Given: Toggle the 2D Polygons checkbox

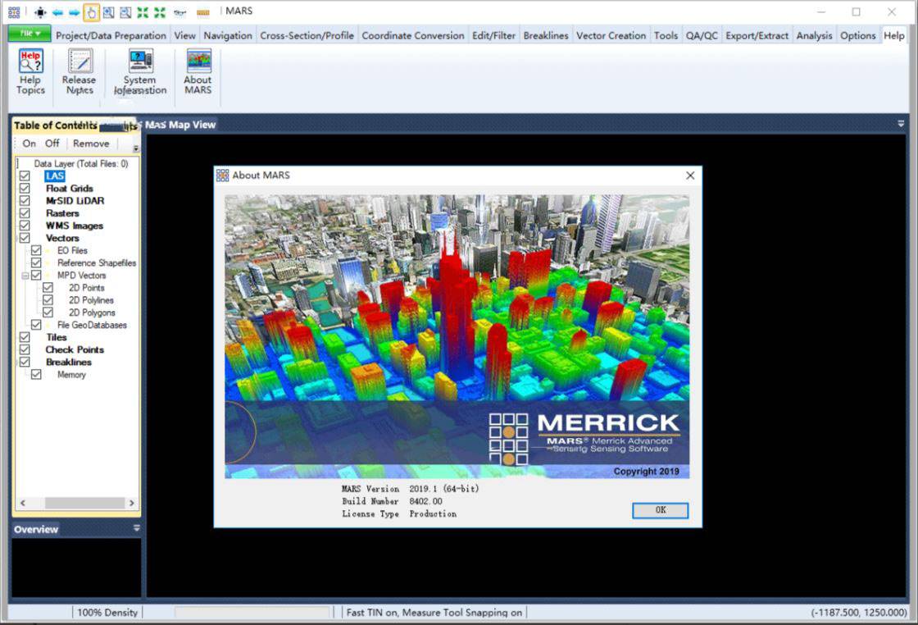Looking at the screenshot, I should [x=48, y=312].
